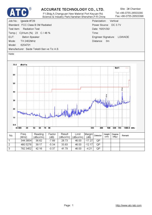Click the Remark column header
Viewport: 152px width, 215px height.
[x=125, y=135]
